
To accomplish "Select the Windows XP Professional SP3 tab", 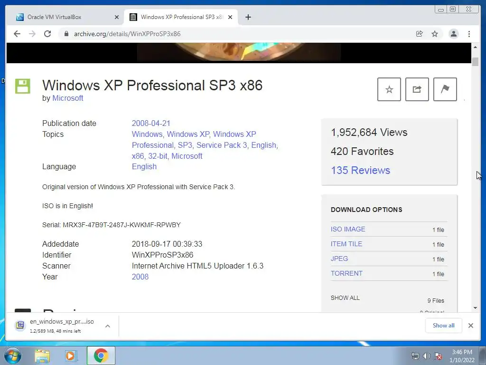I will pos(181,17).
